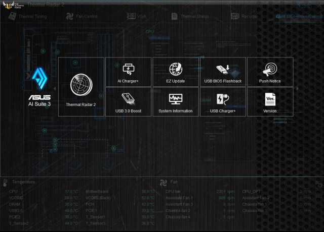The image size is (324, 232).
Task: Select the Chassis fan 4 row
Action: [200, 217]
